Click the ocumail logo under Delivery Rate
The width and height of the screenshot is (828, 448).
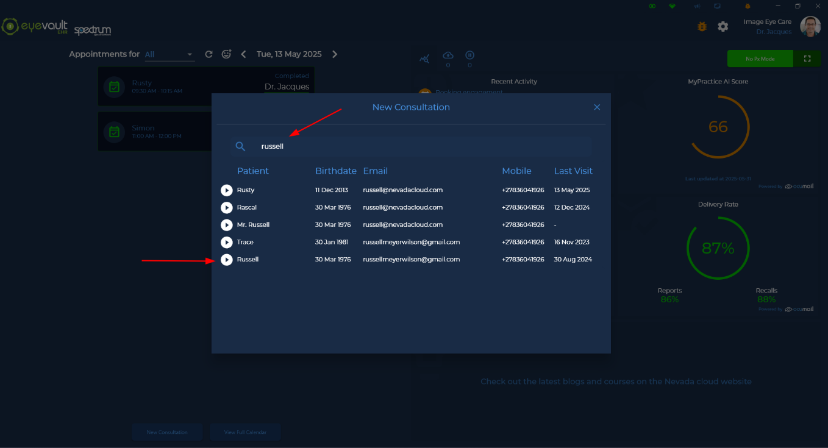tap(799, 309)
